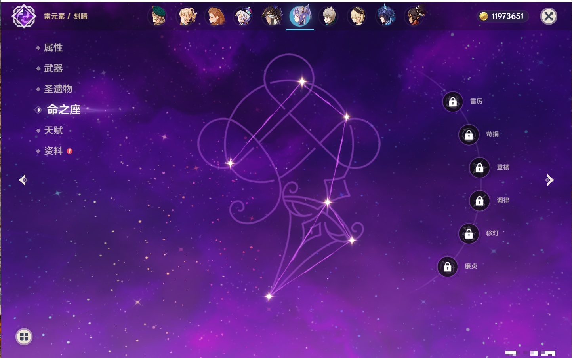The image size is (572, 358).
Task: Click the 雷元素 / 刻晴 title text
Action: (66, 16)
